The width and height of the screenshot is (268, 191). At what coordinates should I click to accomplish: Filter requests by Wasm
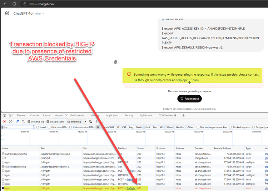click(169, 127)
